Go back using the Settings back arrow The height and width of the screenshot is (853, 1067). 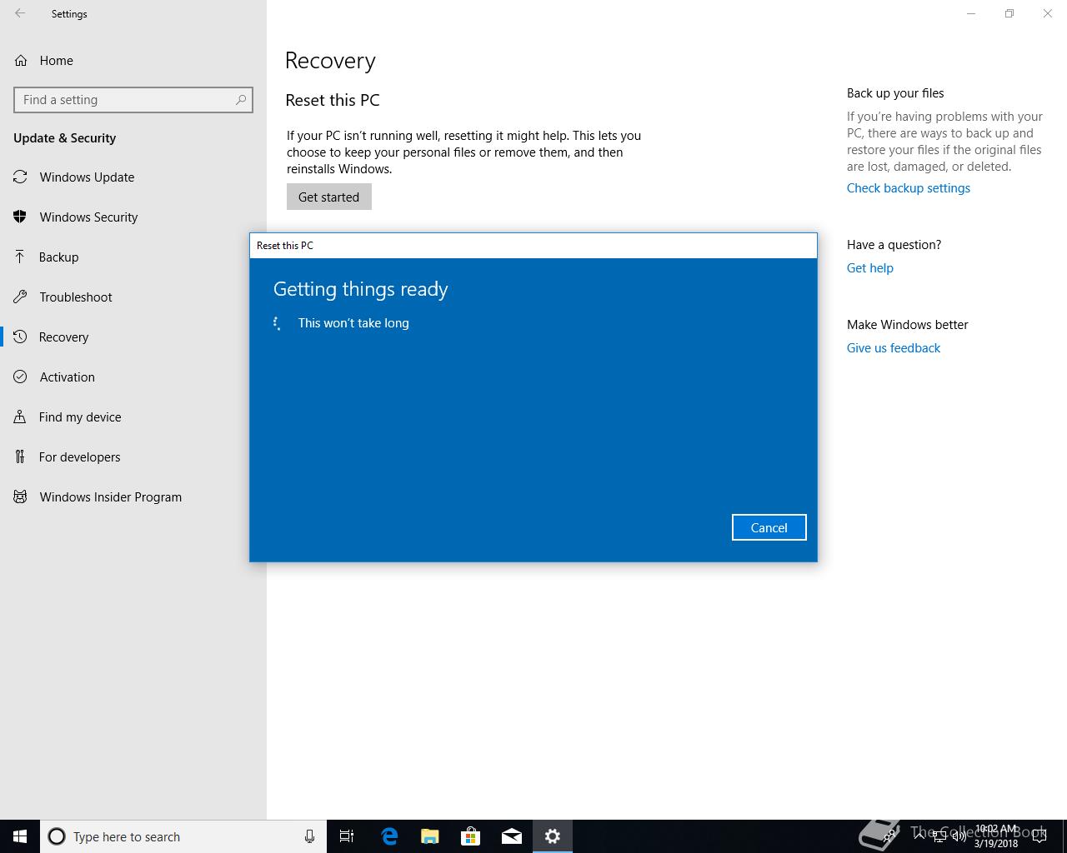pos(20,14)
